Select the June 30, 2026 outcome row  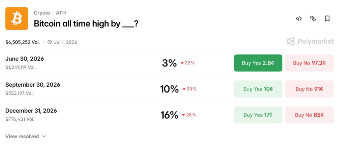pyautogui.click(x=25, y=59)
